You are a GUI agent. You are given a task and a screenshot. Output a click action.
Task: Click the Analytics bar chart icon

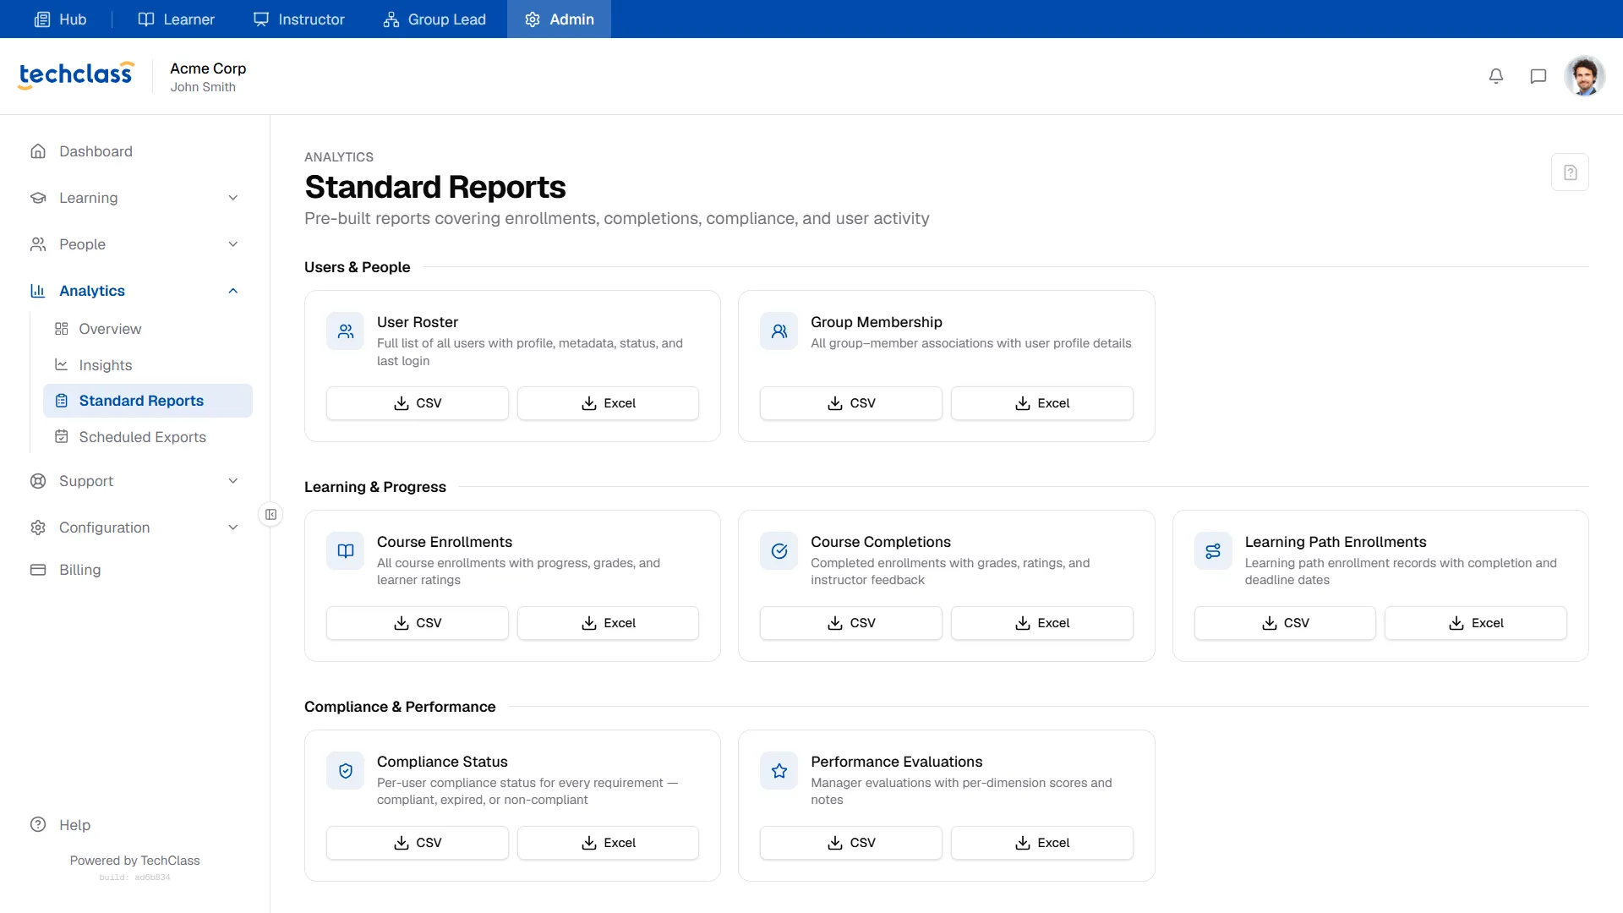[x=38, y=291]
